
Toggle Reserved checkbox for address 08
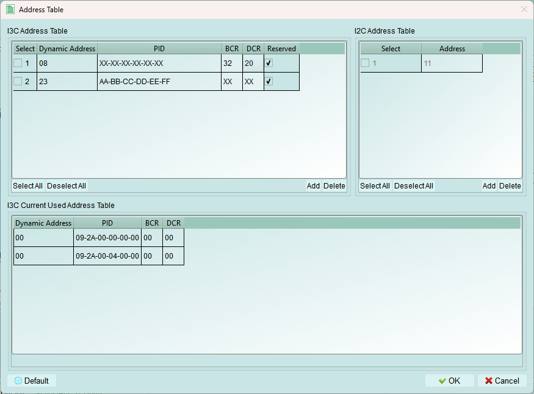click(269, 63)
